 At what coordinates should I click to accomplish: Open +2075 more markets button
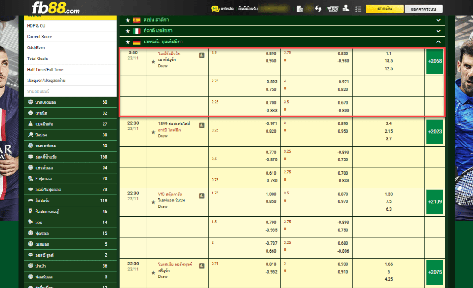(x=435, y=272)
